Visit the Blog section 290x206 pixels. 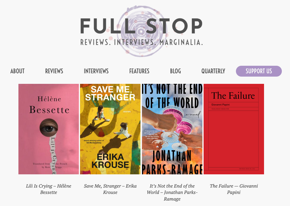[176, 71]
